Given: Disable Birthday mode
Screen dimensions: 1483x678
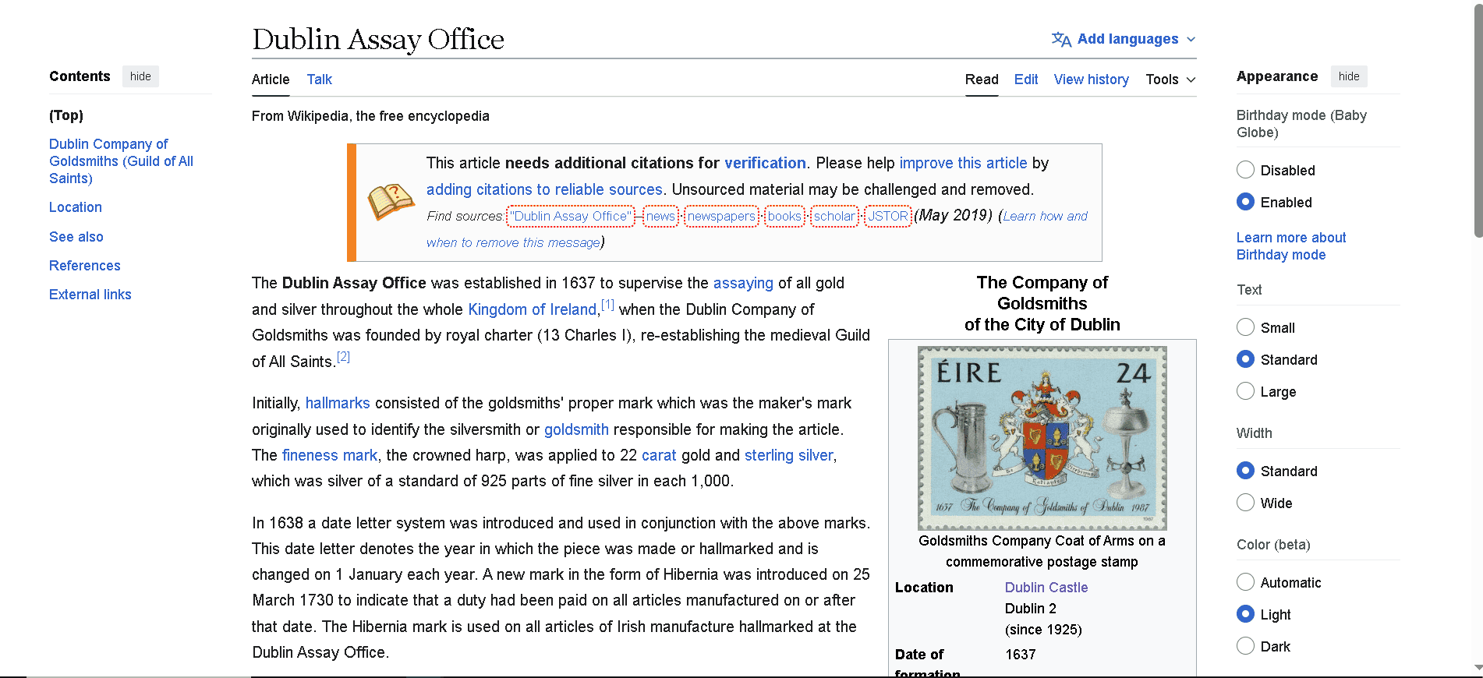Looking at the screenshot, I should tap(1245, 170).
